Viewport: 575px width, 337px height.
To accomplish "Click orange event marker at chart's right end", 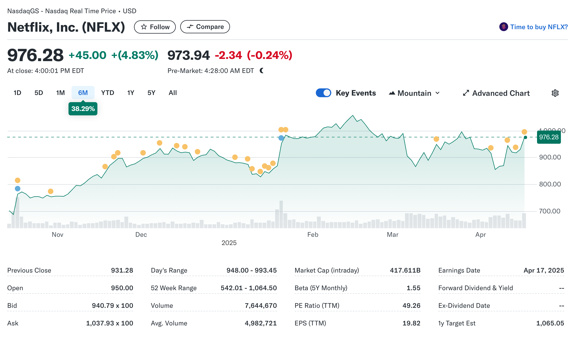I will click(x=524, y=132).
